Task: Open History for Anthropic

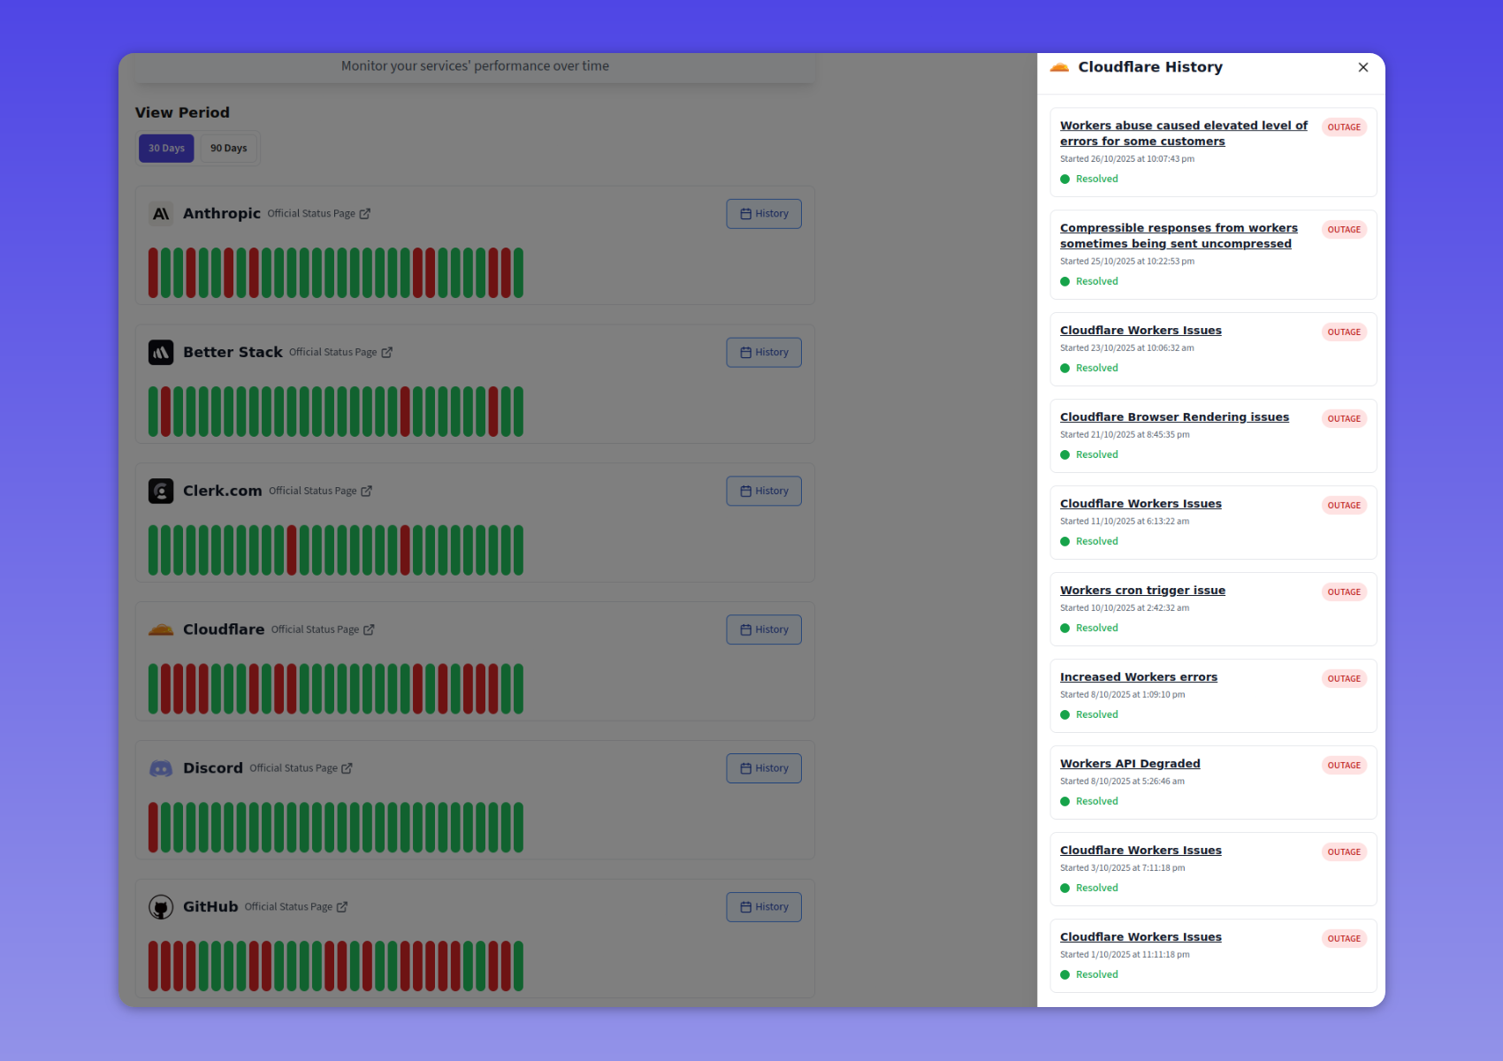Action: coord(764,214)
